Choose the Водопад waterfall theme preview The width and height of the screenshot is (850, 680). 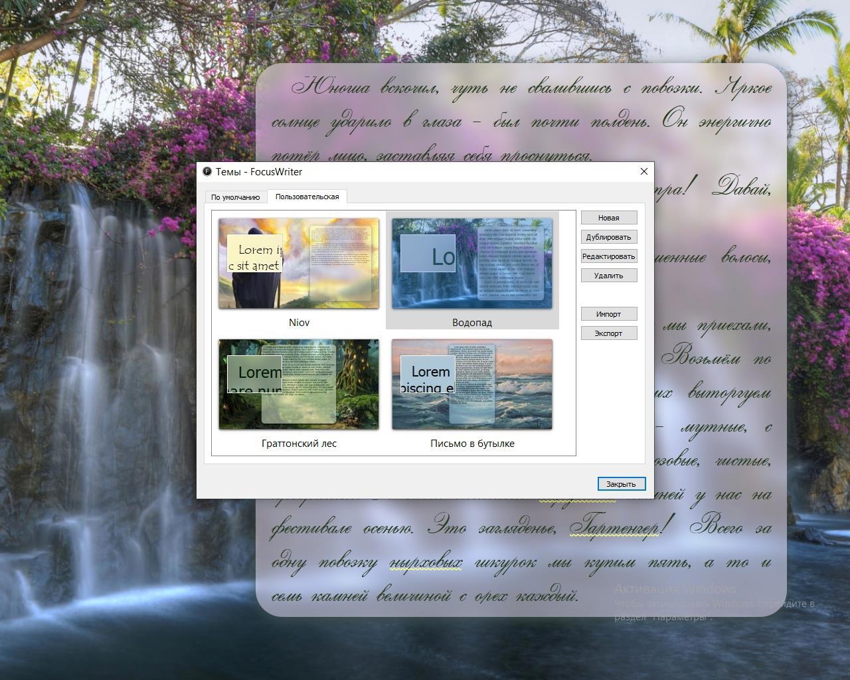tap(471, 263)
